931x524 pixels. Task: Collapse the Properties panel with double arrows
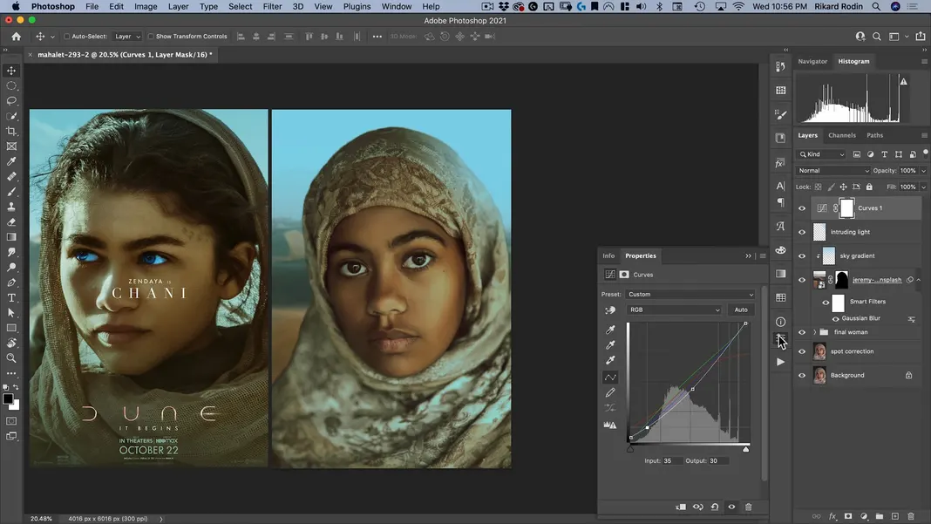tap(748, 256)
